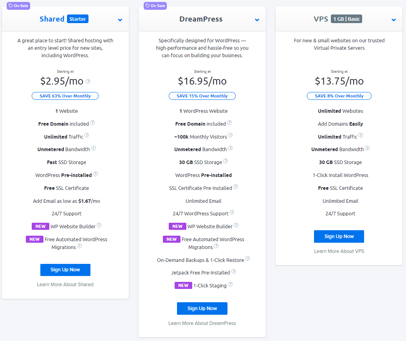Click 'Add Email as low as $1.67/mo' text
The image size is (406, 341).
67,201
